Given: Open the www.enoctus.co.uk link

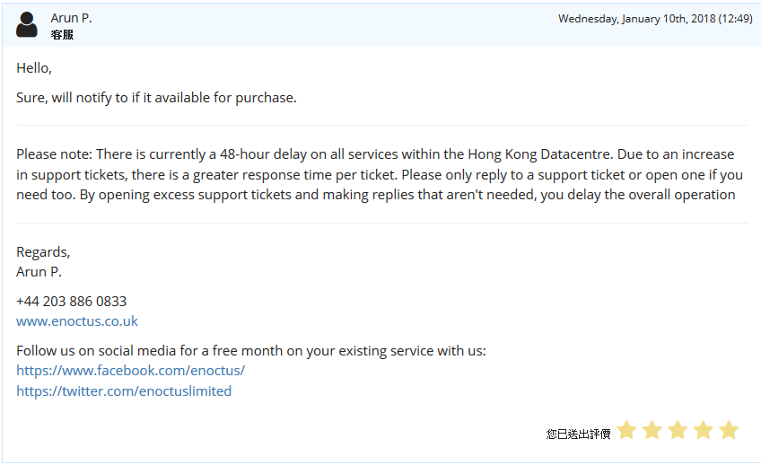Looking at the screenshot, I should [77, 321].
